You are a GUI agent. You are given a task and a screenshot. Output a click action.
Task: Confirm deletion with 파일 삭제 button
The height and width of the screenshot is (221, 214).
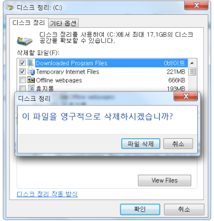141,144
